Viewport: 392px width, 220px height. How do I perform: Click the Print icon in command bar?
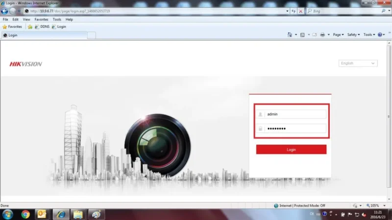tap(322, 35)
